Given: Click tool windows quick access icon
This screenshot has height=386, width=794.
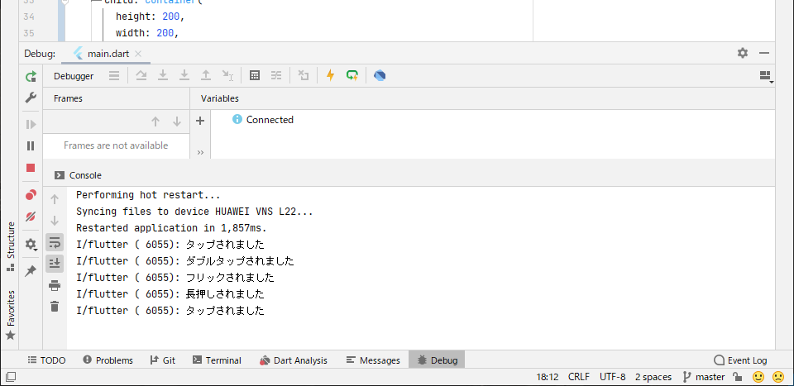Looking at the screenshot, I should click(11, 377).
